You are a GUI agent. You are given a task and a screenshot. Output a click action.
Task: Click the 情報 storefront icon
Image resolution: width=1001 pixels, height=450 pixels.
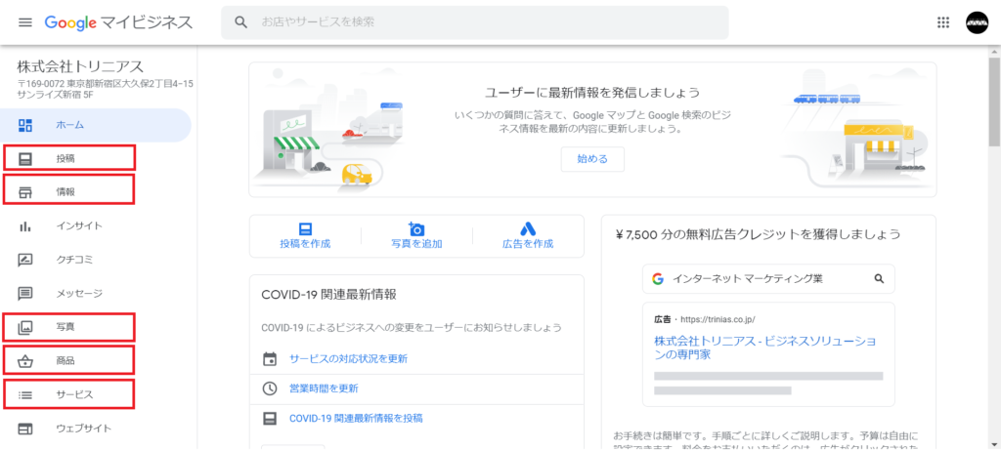[24, 192]
